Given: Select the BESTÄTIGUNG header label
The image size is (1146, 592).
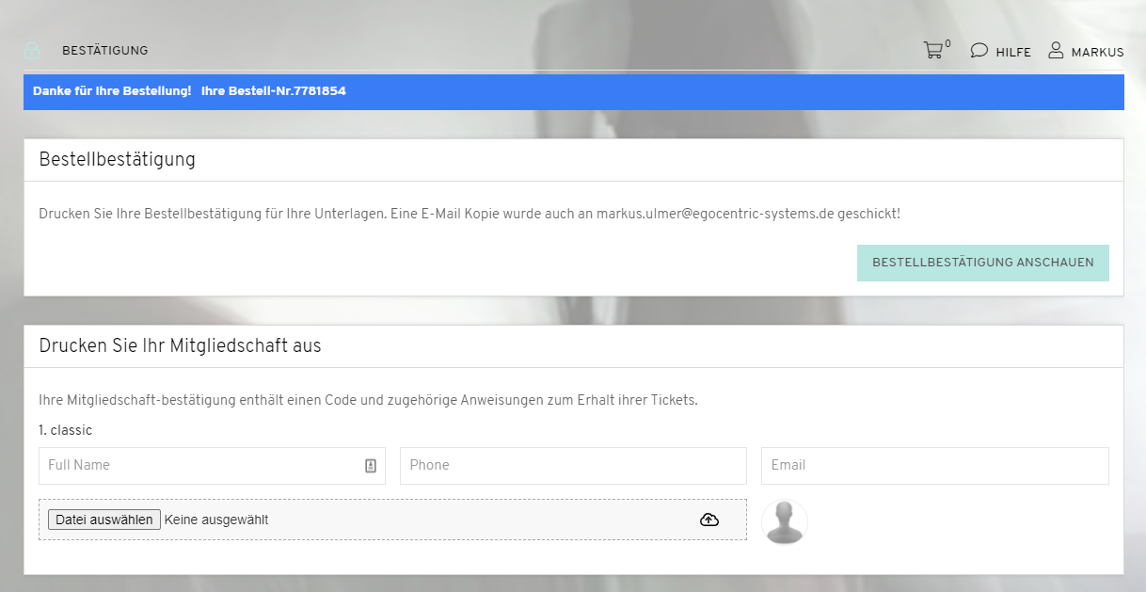Looking at the screenshot, I should pyautogui.click(x=105, y=51).
